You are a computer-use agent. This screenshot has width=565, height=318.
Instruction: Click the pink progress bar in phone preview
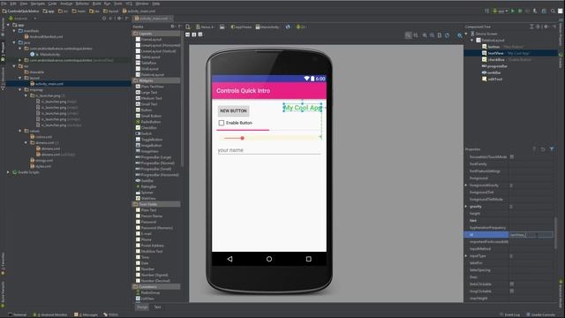pyautogui.click(x=269, y=130)
